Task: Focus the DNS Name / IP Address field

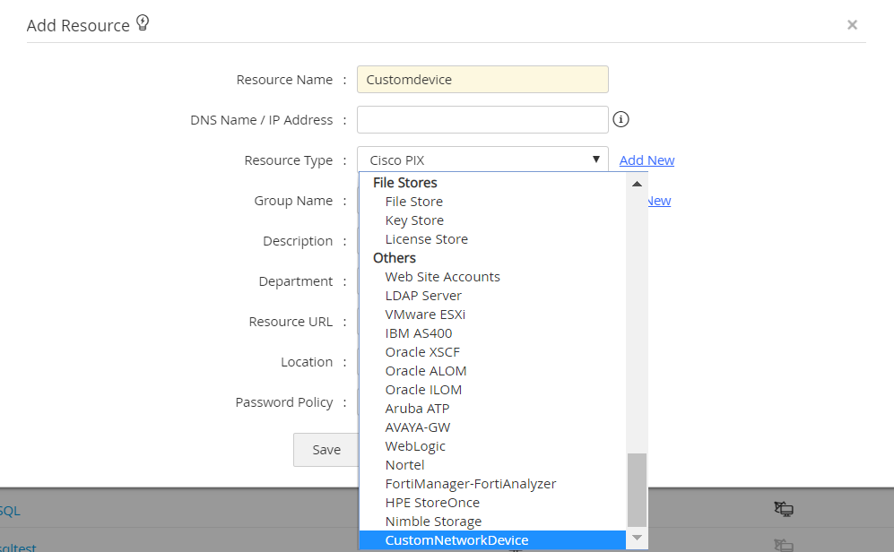Action: [482, 120]
